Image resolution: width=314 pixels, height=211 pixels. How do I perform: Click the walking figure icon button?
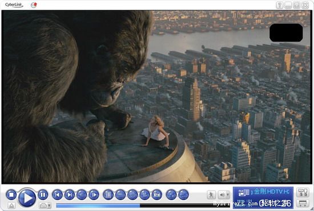211,195
